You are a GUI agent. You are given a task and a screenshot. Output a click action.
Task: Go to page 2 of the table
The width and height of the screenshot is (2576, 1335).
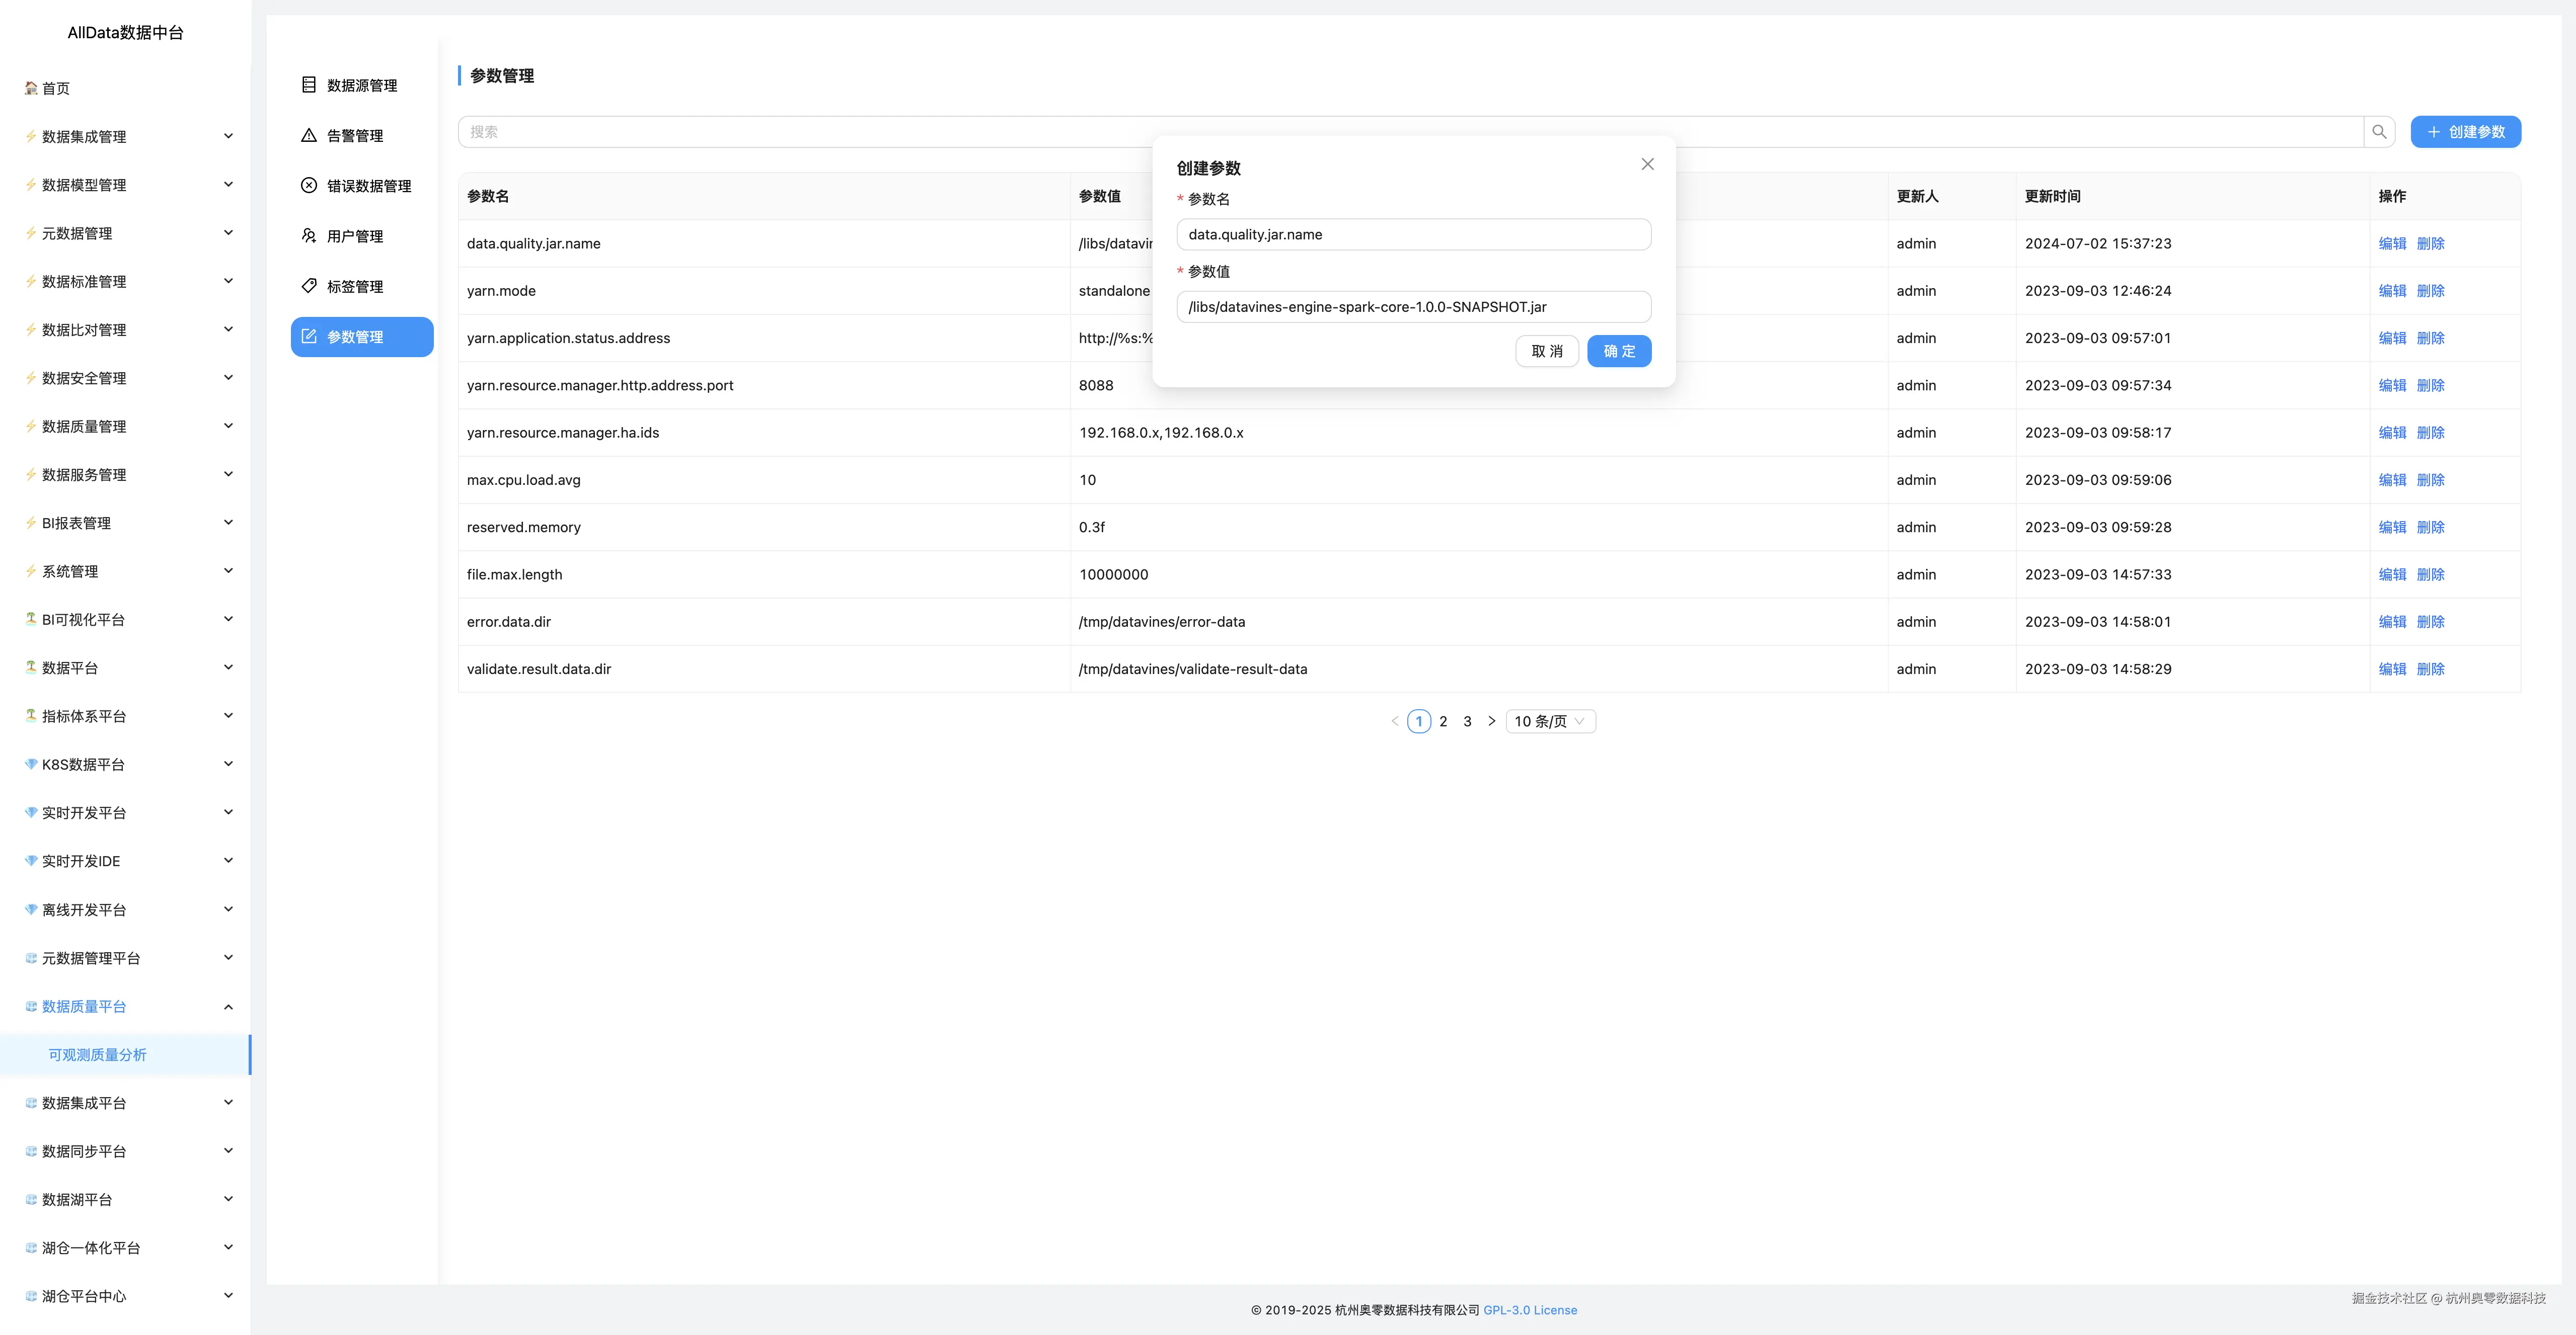coord(1443,721)
